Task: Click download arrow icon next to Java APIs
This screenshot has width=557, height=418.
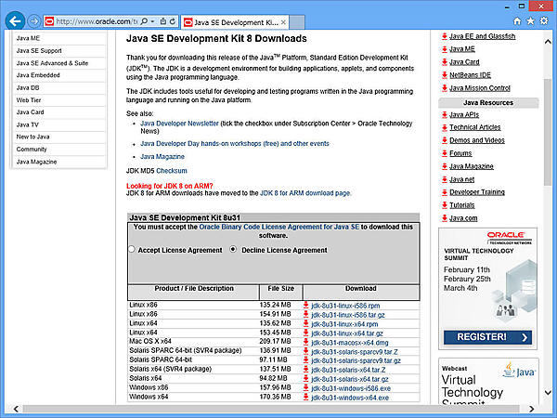Action: click(445, 115)
